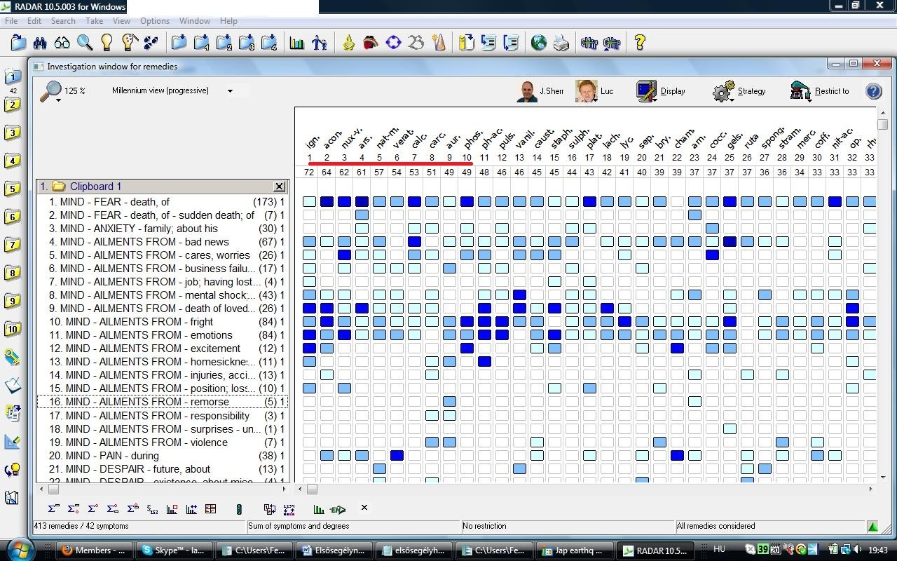Open the Display options dropdown
Image resolution: width=897 pixels, height=561 pixels.
click(x=661, y=91)
